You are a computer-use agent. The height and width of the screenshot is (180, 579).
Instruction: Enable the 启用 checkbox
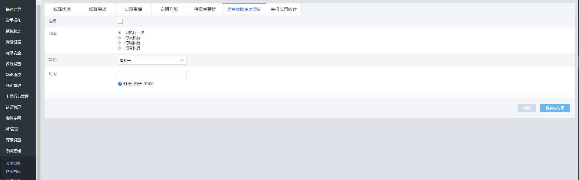120,21
